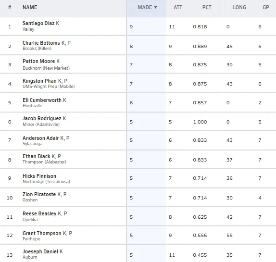
Task: Select PCT value 0.455 for Joeseph Daniel
Action: (x=200, y=255)
